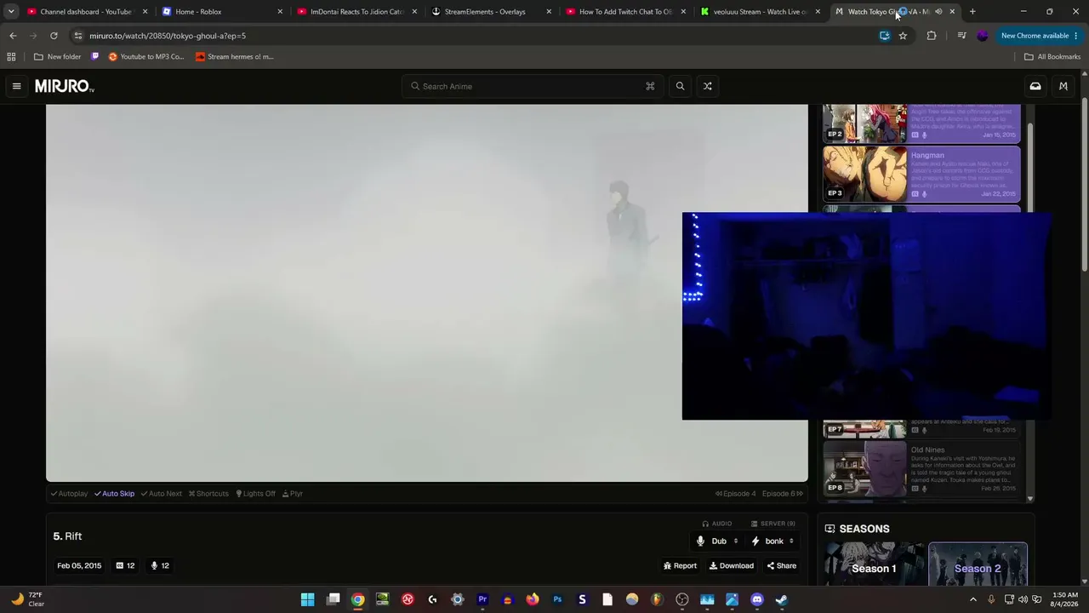1089x613 pixels.
Task: Go to previous Episode 4
Action: [x=736, y=494]
